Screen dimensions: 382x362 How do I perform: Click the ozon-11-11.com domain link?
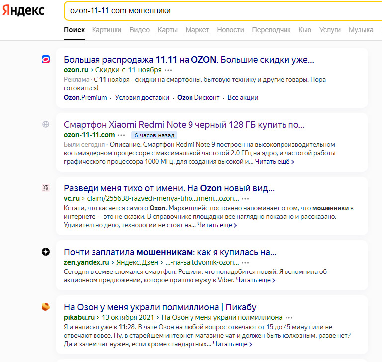[x=90, y=135]
